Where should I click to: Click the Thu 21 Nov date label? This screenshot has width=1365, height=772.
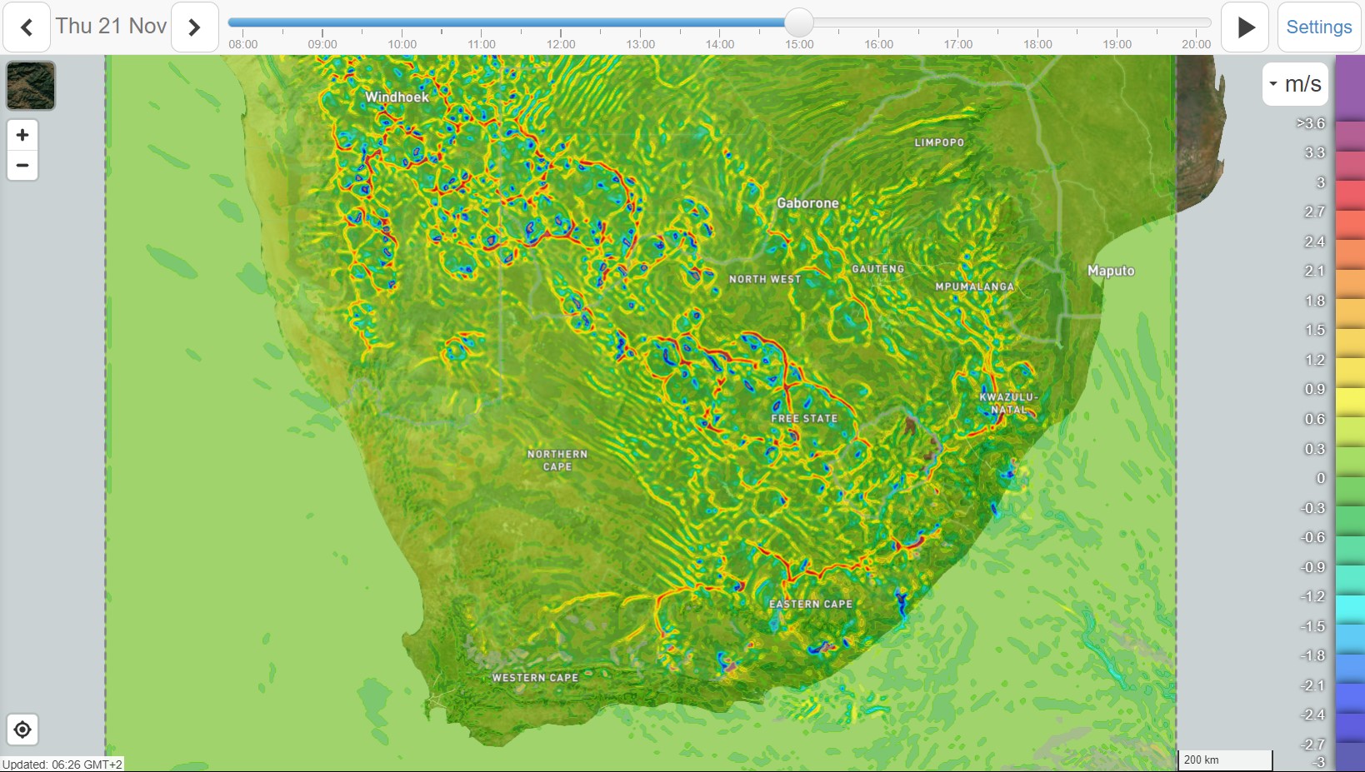point(111,27)
